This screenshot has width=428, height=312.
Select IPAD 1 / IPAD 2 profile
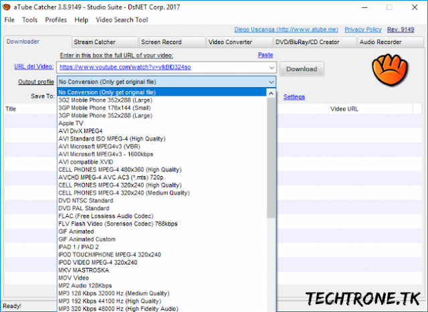tap(162, 247)
